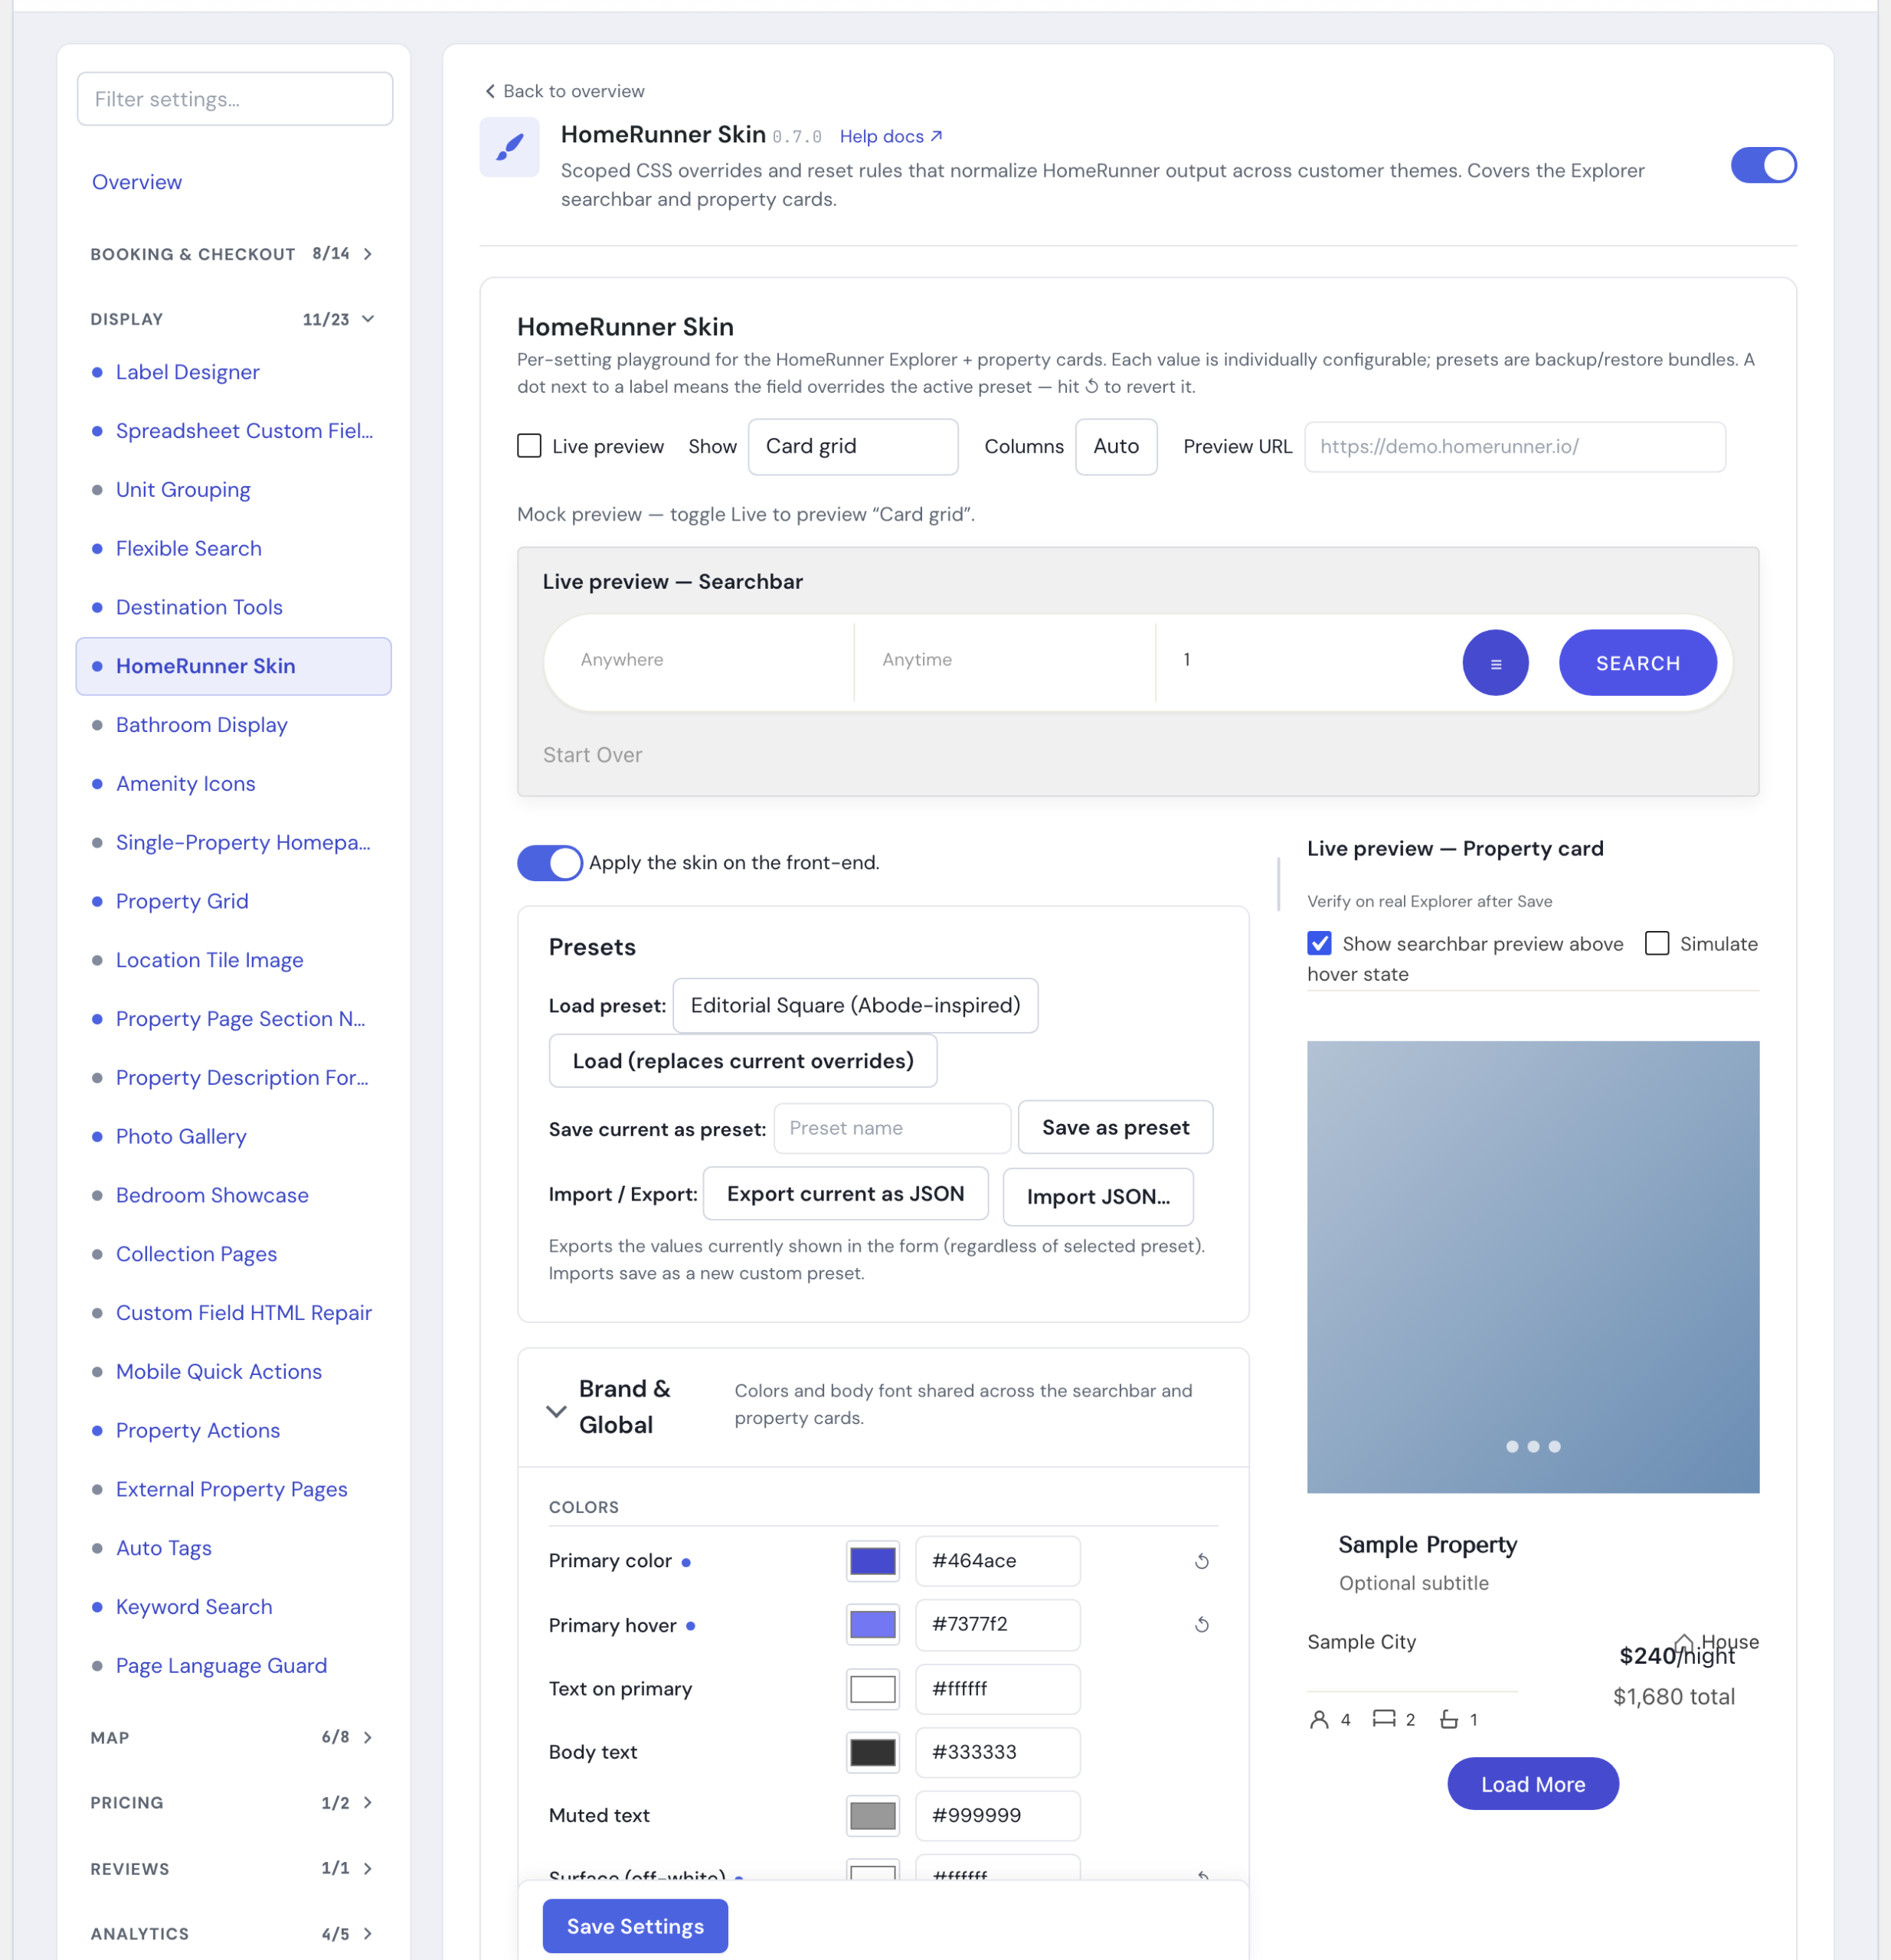
Task: Click the Preview URL field
Action: pyautogui.click(x=1514, y=446)
